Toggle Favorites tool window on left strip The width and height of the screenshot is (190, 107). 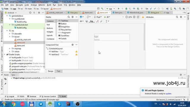[x=1, y=84]
